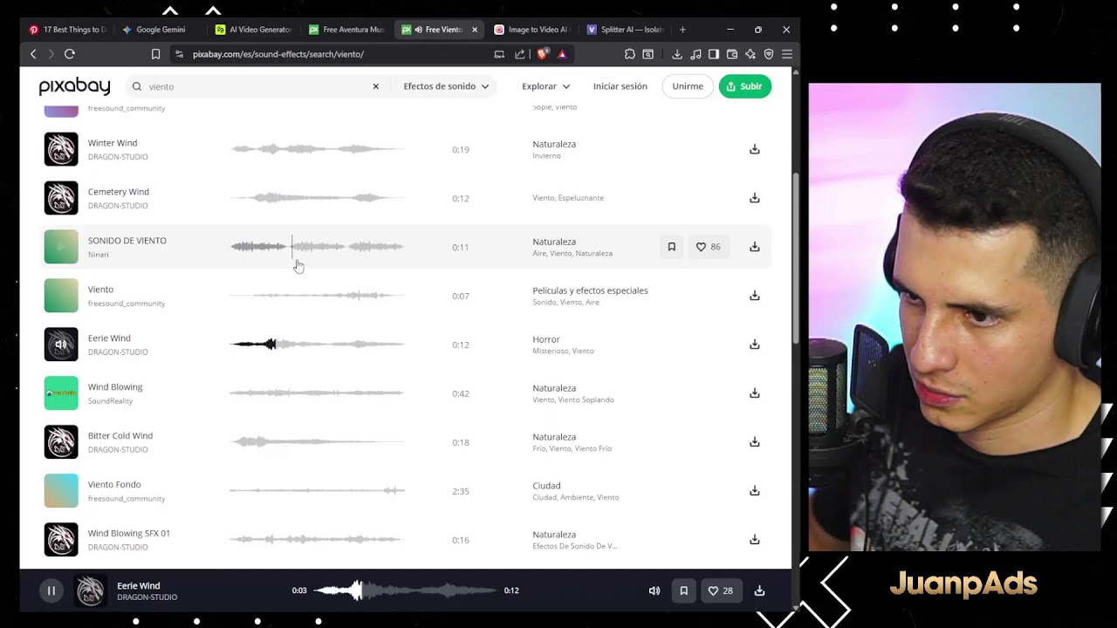1117x628 pixels.
Task: Open the Wind Blowing SFX 01 title
Action: click(129, 533)
